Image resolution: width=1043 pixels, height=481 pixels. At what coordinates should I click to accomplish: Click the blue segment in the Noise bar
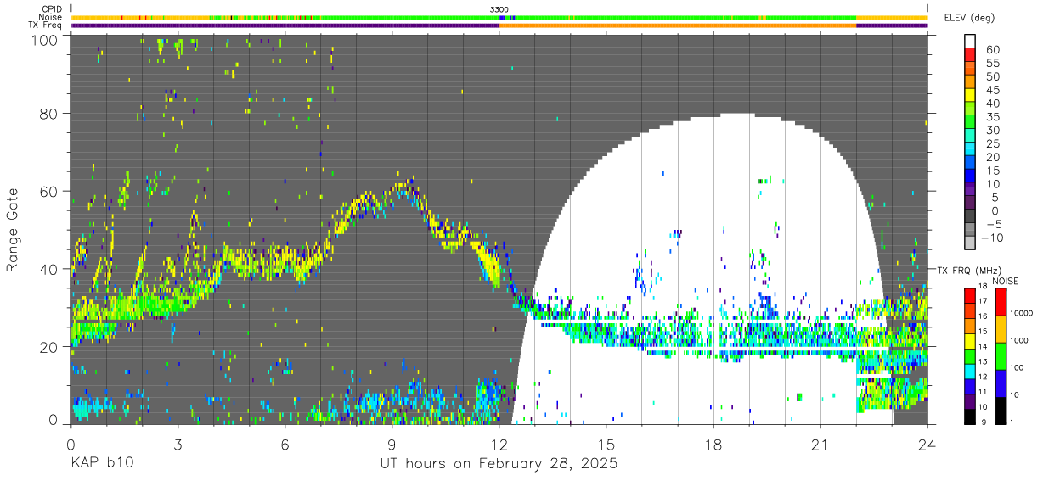click(x=502, y=18)
